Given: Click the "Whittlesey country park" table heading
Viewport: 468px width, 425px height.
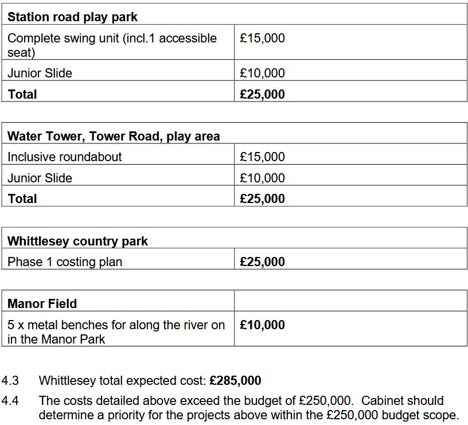Looking at the screenshot, I should pyautogui.click(x=77, y=241).
